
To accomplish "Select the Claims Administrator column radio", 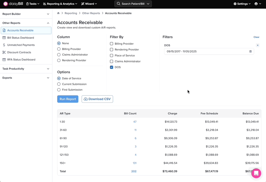I will [x=59, y=55].
